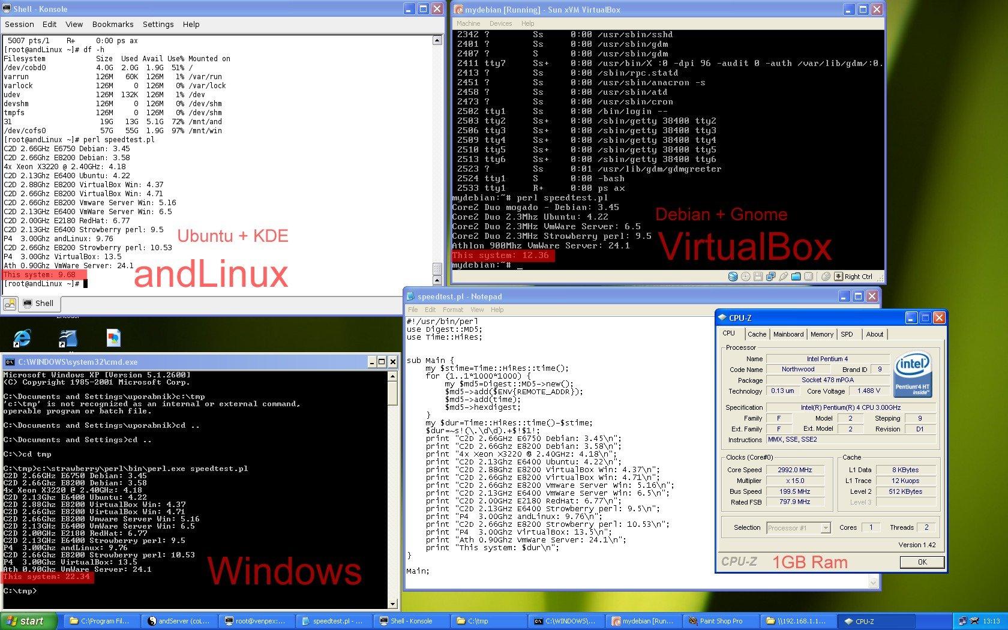Open the VirtualBox Help menu
Screen dimensions: 1008x630
[x=527, y=23]
